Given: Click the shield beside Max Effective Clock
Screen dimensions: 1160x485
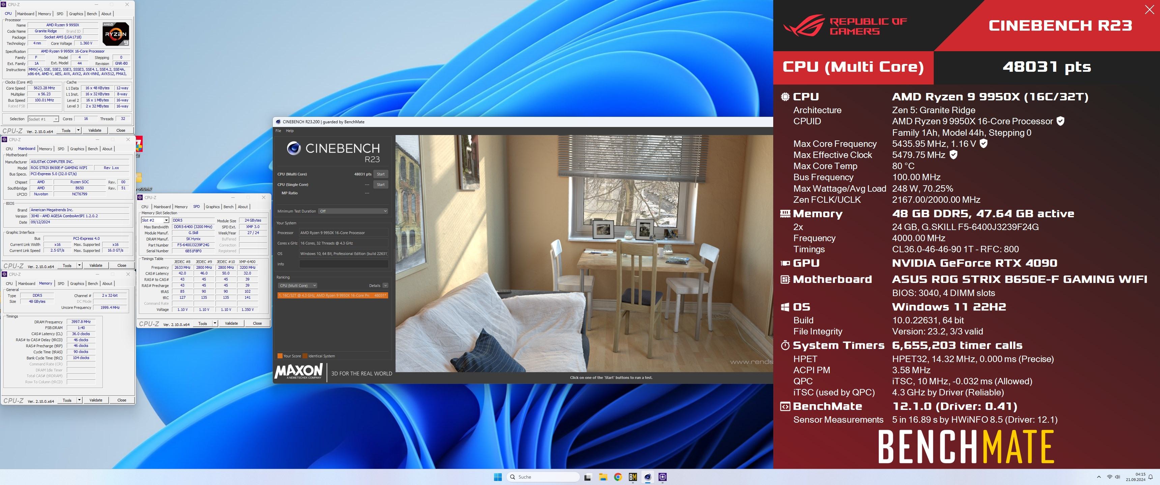Looking at the screenshot, I should click(953, 155).
